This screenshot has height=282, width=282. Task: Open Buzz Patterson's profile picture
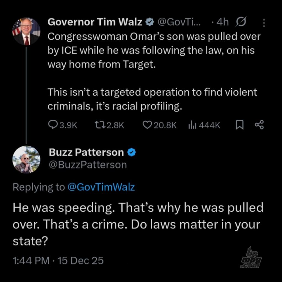(x=26, y=160)
